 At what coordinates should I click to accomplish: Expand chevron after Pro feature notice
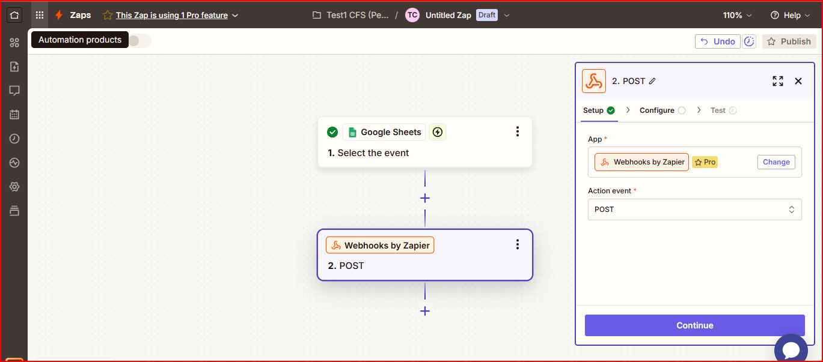pos(235,15)
